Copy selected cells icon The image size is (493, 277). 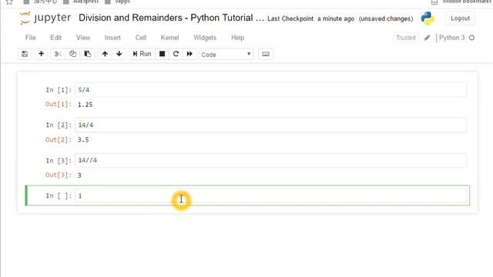pos(72,54)
